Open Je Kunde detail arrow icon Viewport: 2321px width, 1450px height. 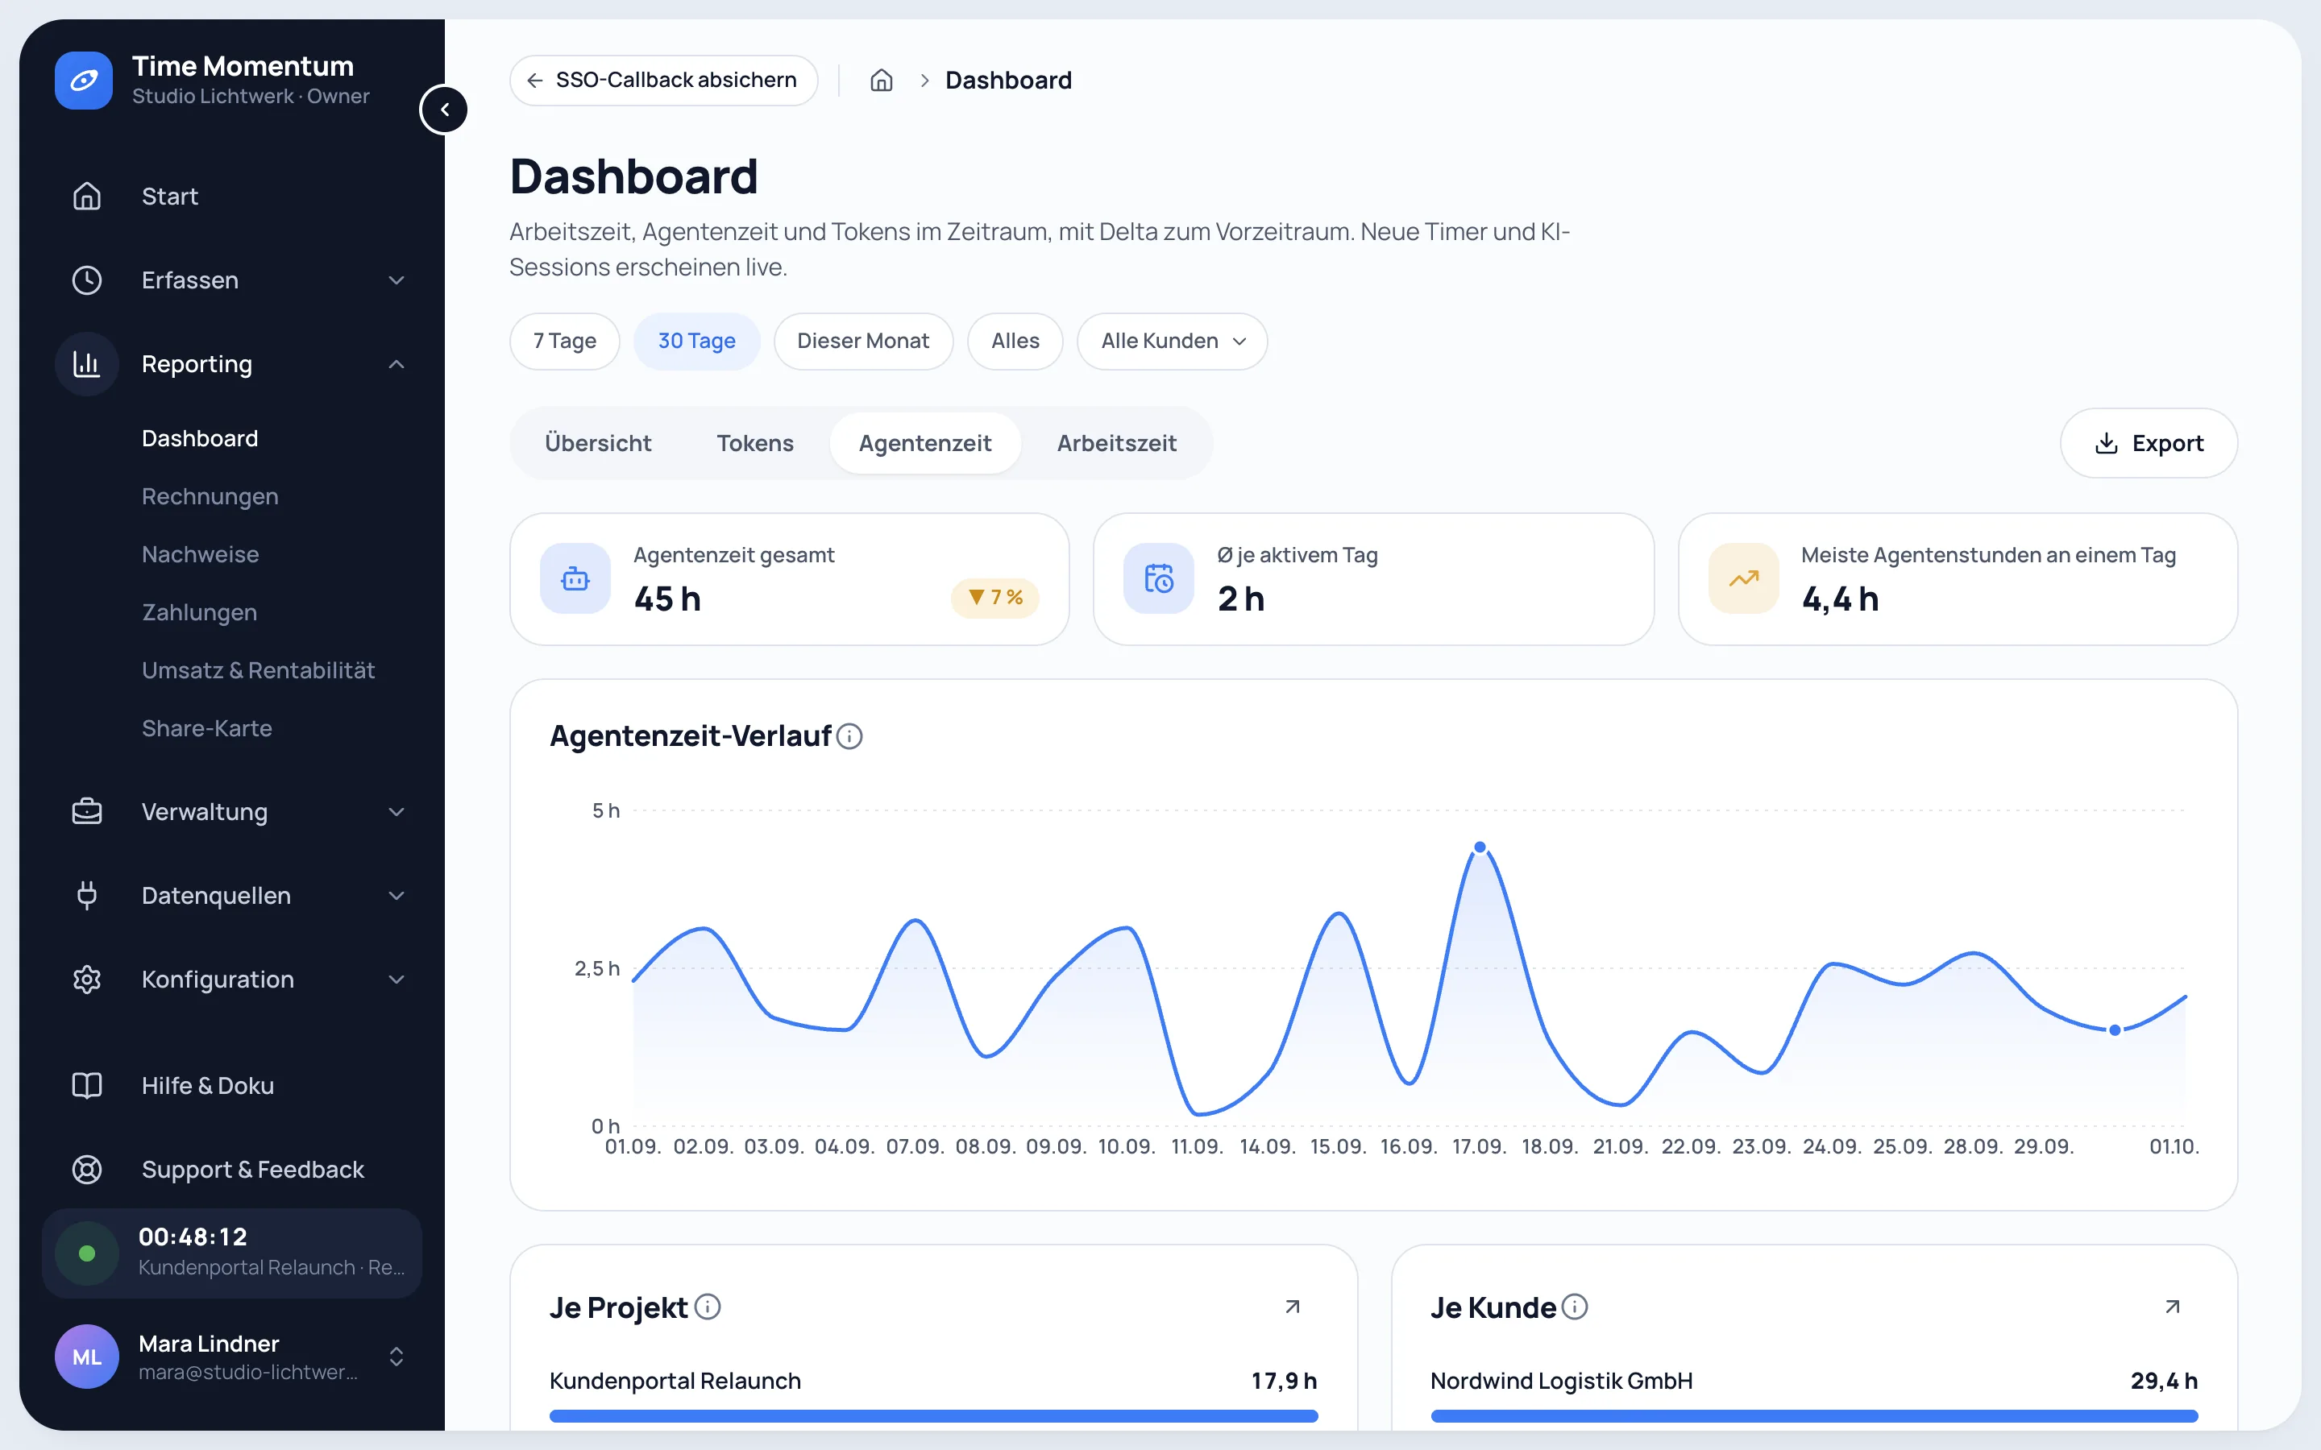[2173, 1306]
